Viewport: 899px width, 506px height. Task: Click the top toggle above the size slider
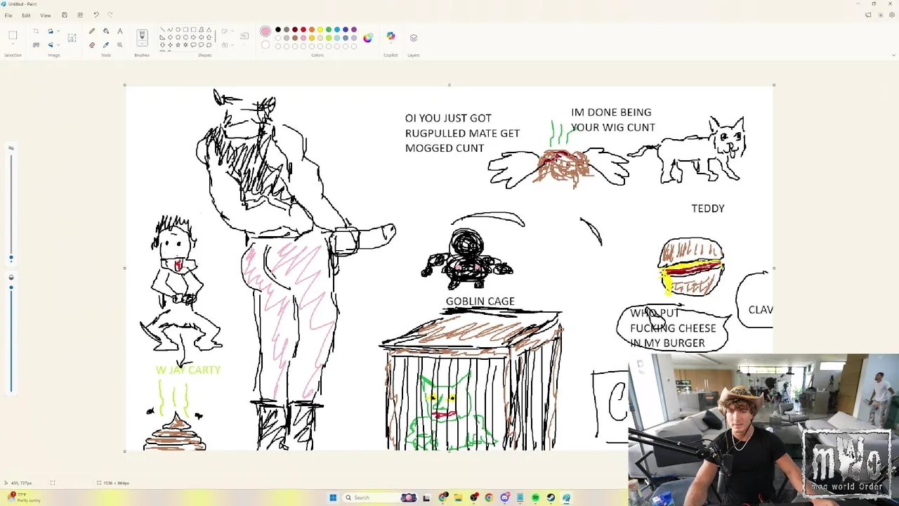click(x=11, y=148)
